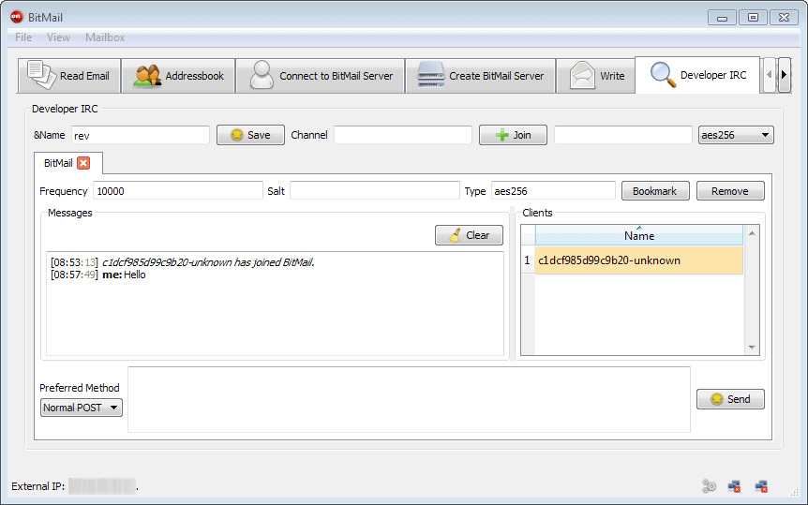Click the External IP status label
Image resolution: width=808 pixels, height=505 pixels.
pos(38,486)
